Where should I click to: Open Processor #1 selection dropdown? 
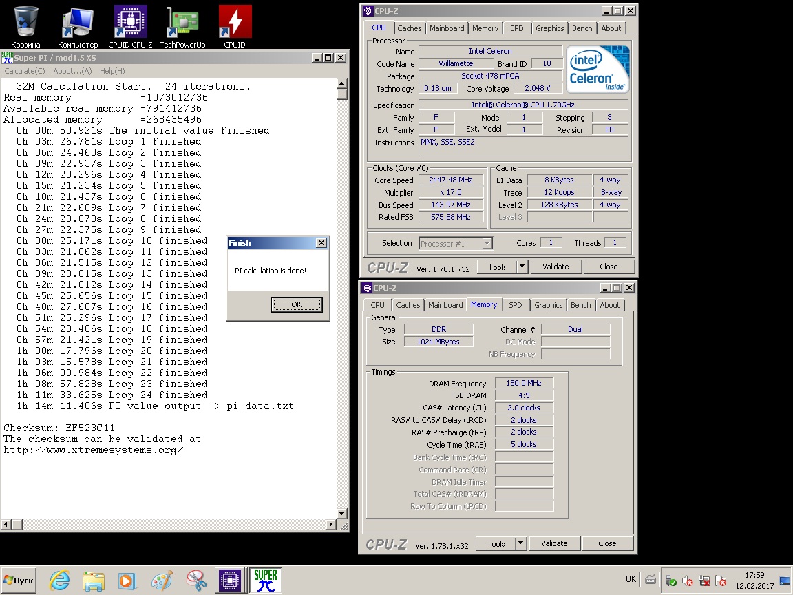tap(456, 244)
